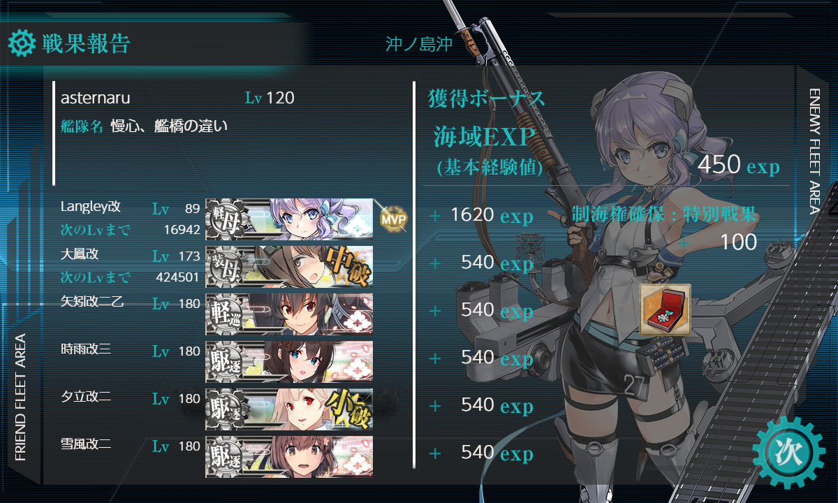Screen dimensions: 838x503
Task: Click the 450 exp base experience value
Action: click(x=739, y=165)
